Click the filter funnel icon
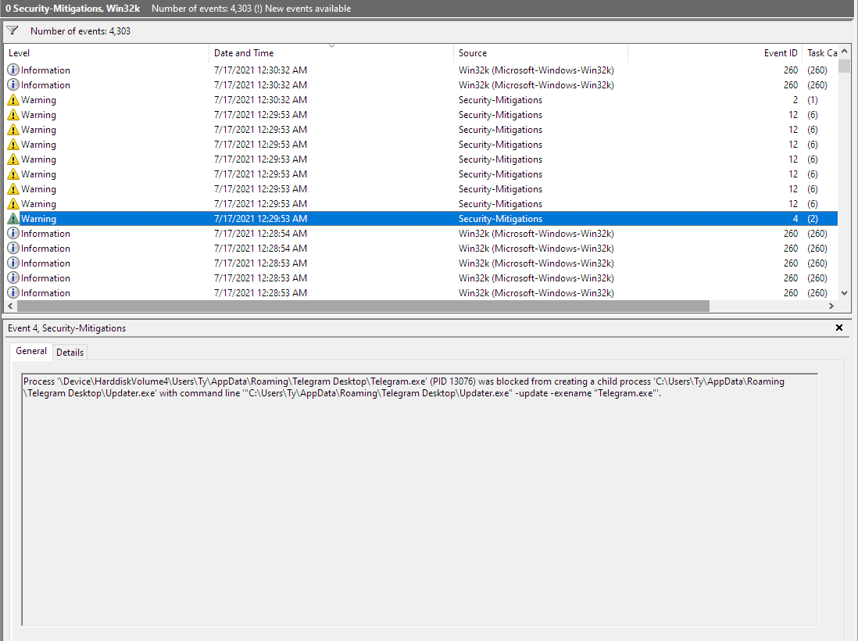This screenshot has width=858, height=641. pyautogui.click(x=11, y=30)
